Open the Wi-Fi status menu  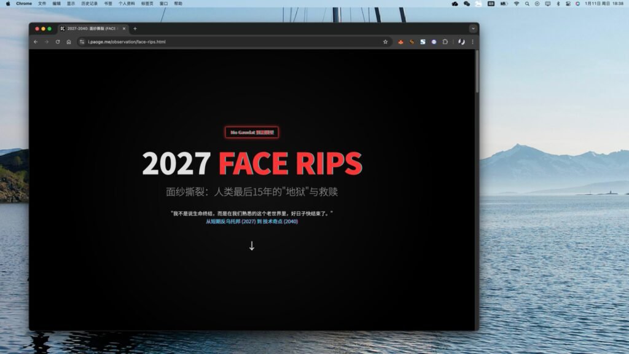(517, 4)
